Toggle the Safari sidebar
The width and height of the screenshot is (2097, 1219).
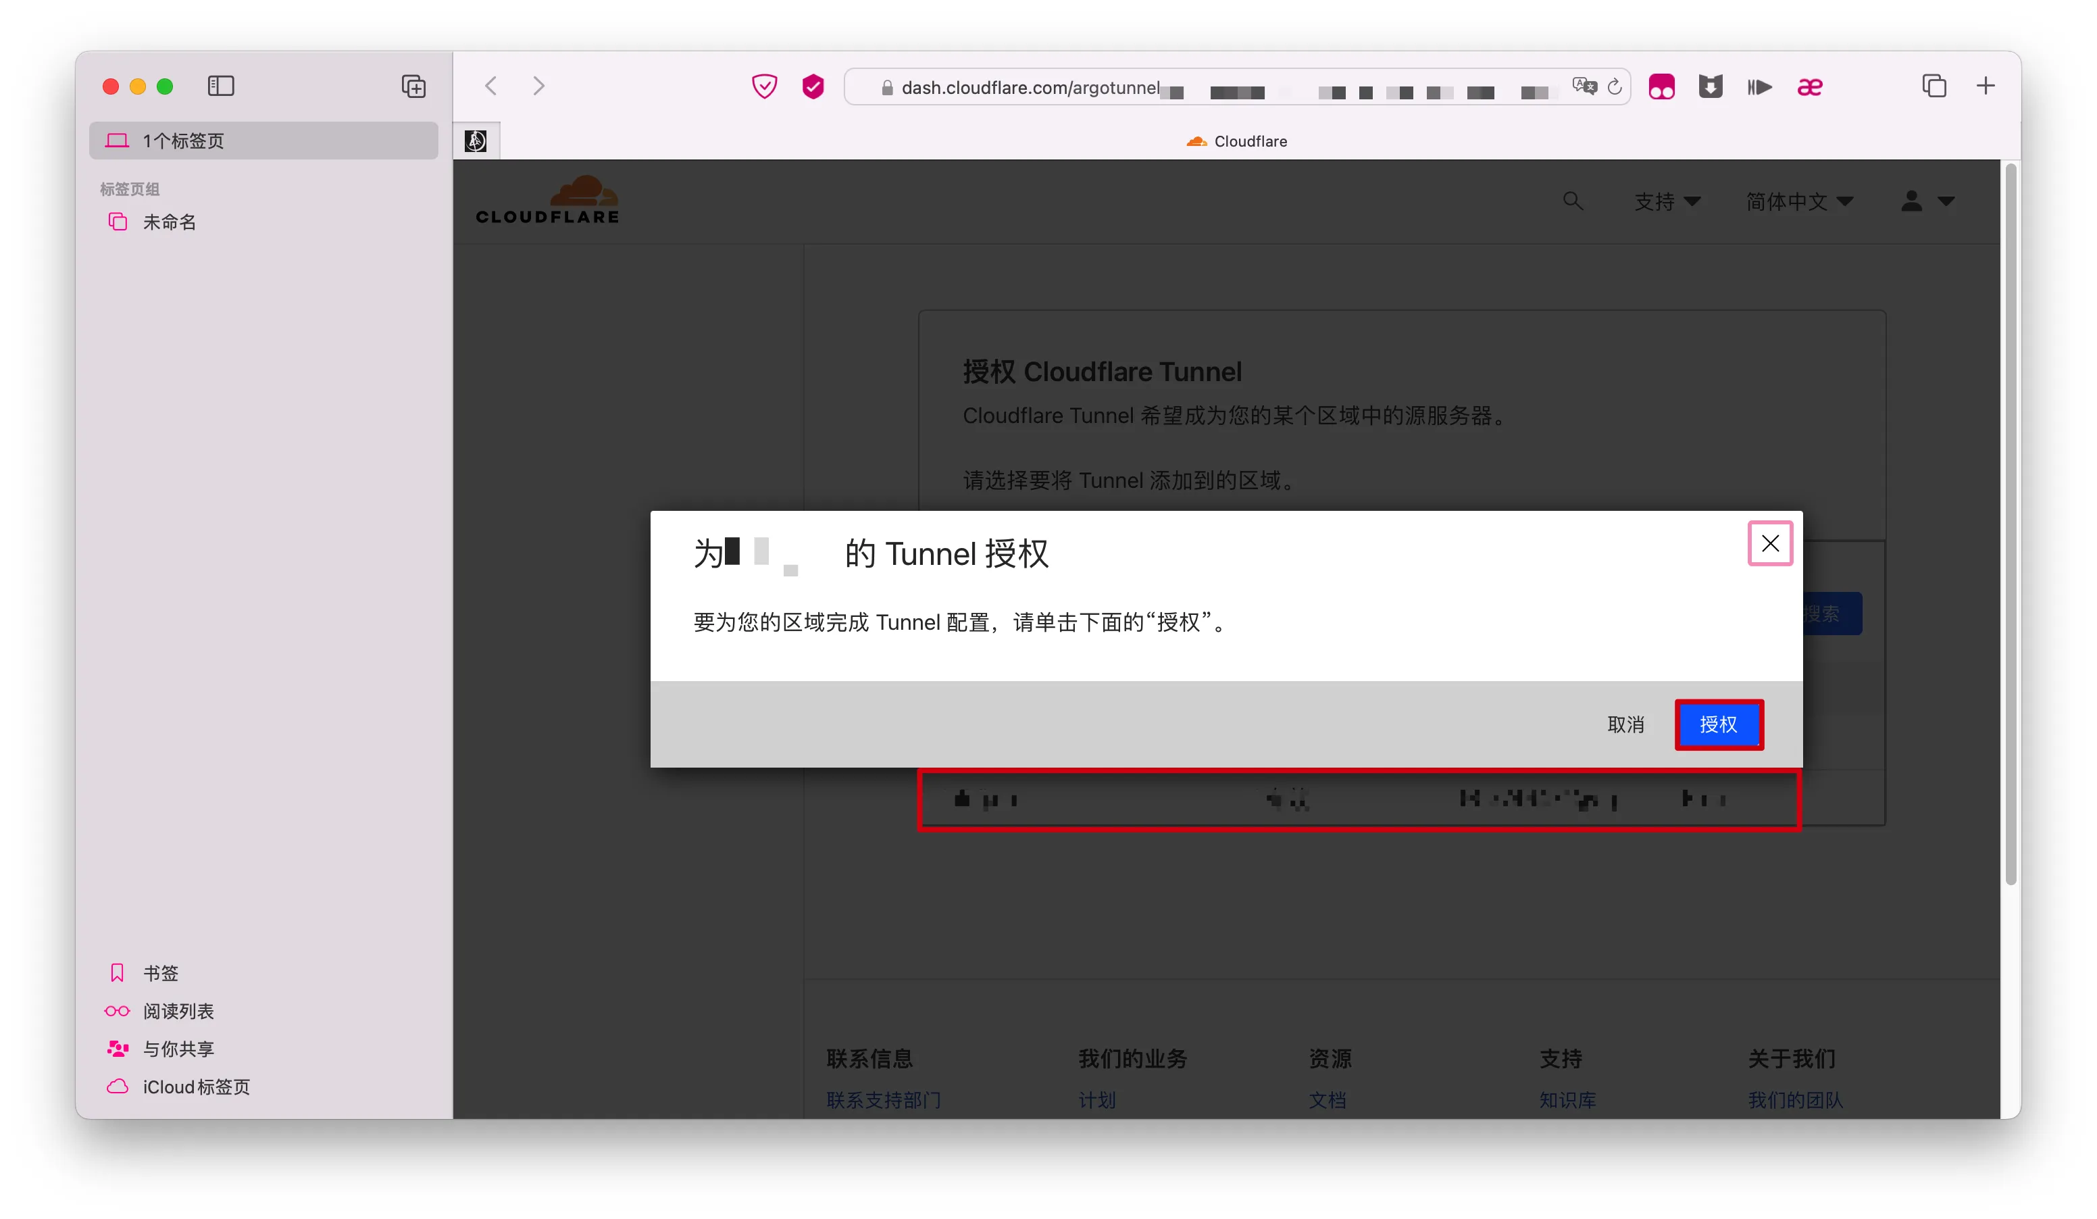coord(220,86)
